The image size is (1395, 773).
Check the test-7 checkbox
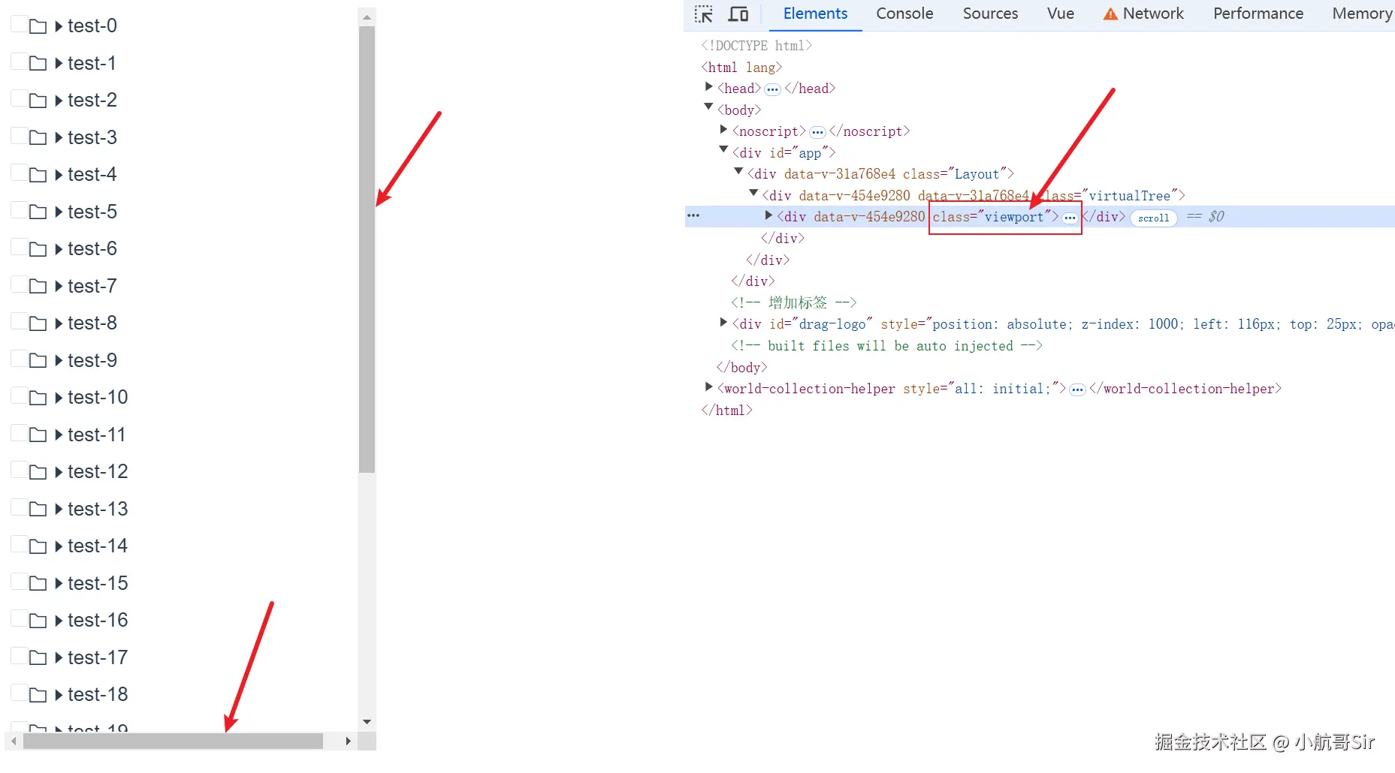pos(19,284)
